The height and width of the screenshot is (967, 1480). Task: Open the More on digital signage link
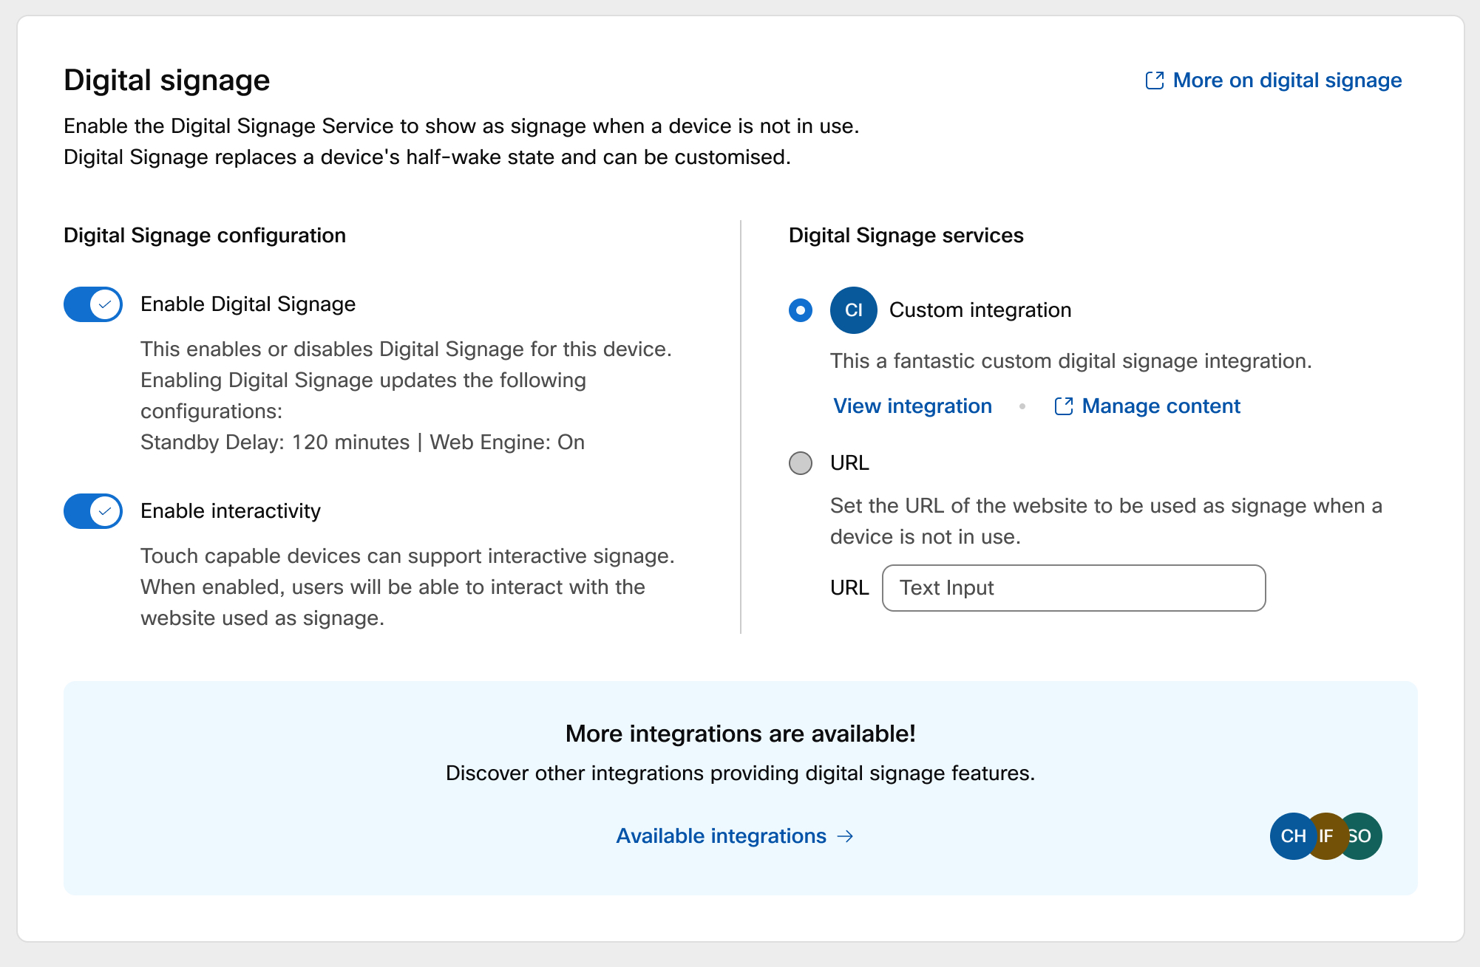(x=1287, y=81)
